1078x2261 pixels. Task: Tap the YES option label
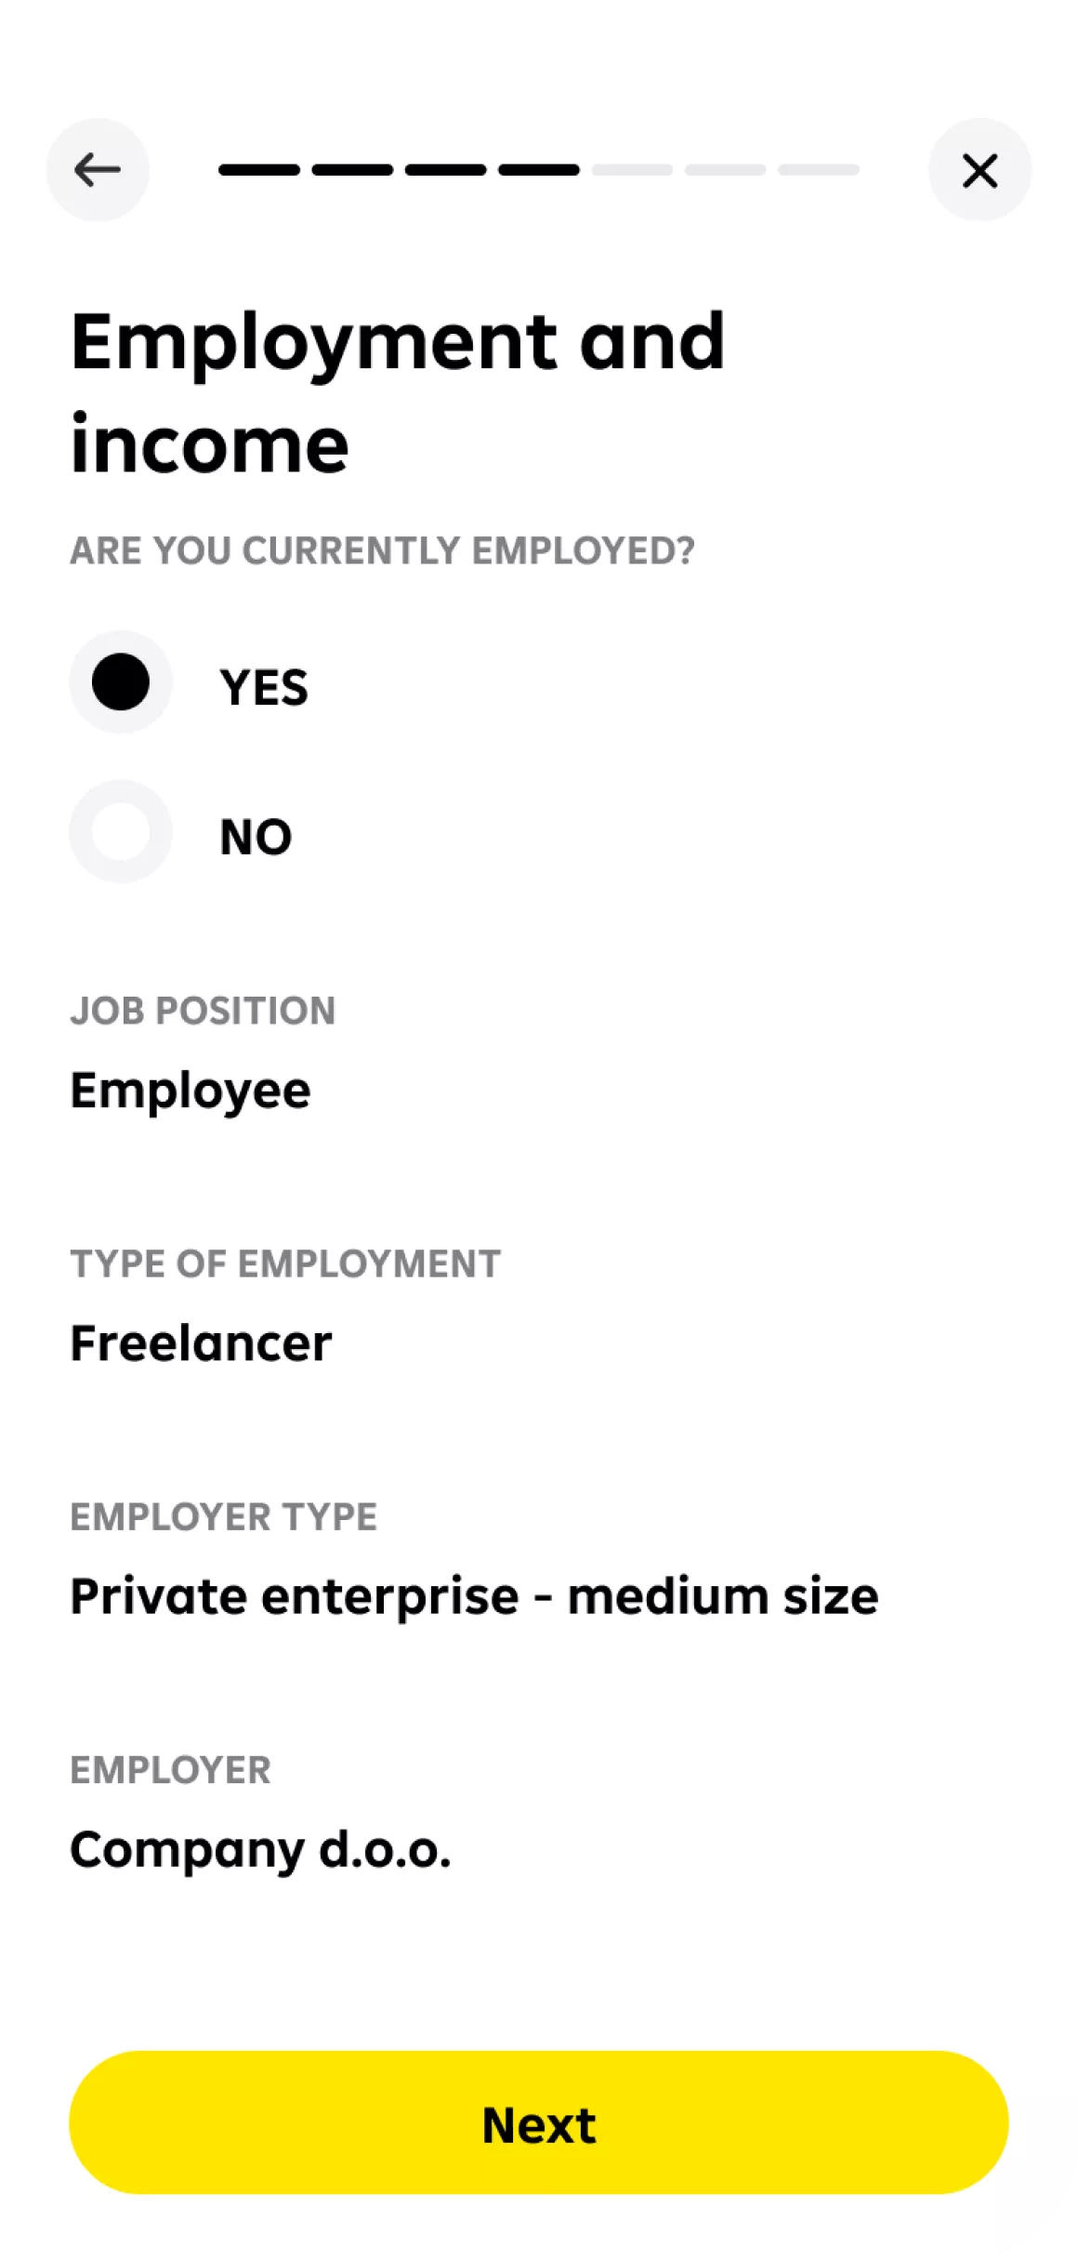pyautogui.click(x=264, y=688)
